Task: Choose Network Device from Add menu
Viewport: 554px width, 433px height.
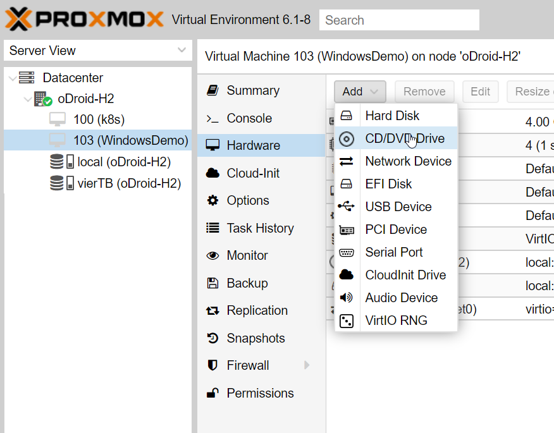Action: tap(396, 161)
